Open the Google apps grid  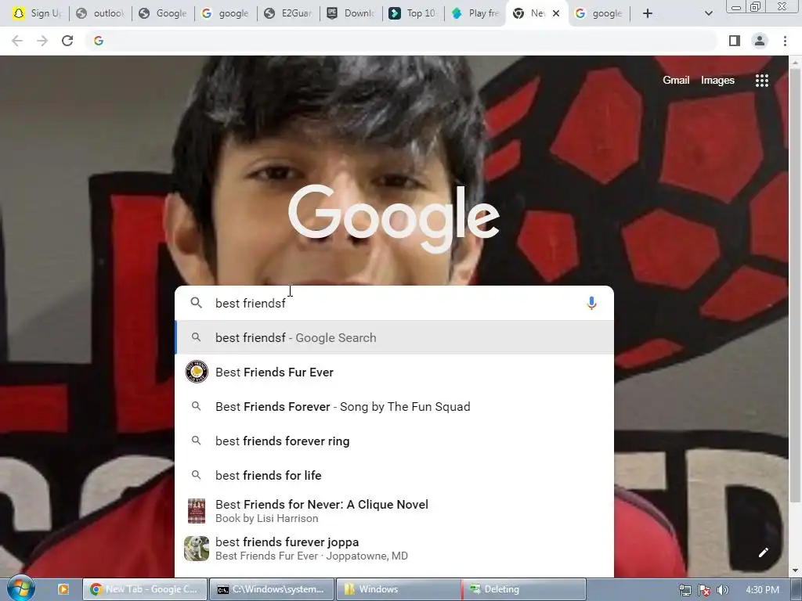[762, 81]
